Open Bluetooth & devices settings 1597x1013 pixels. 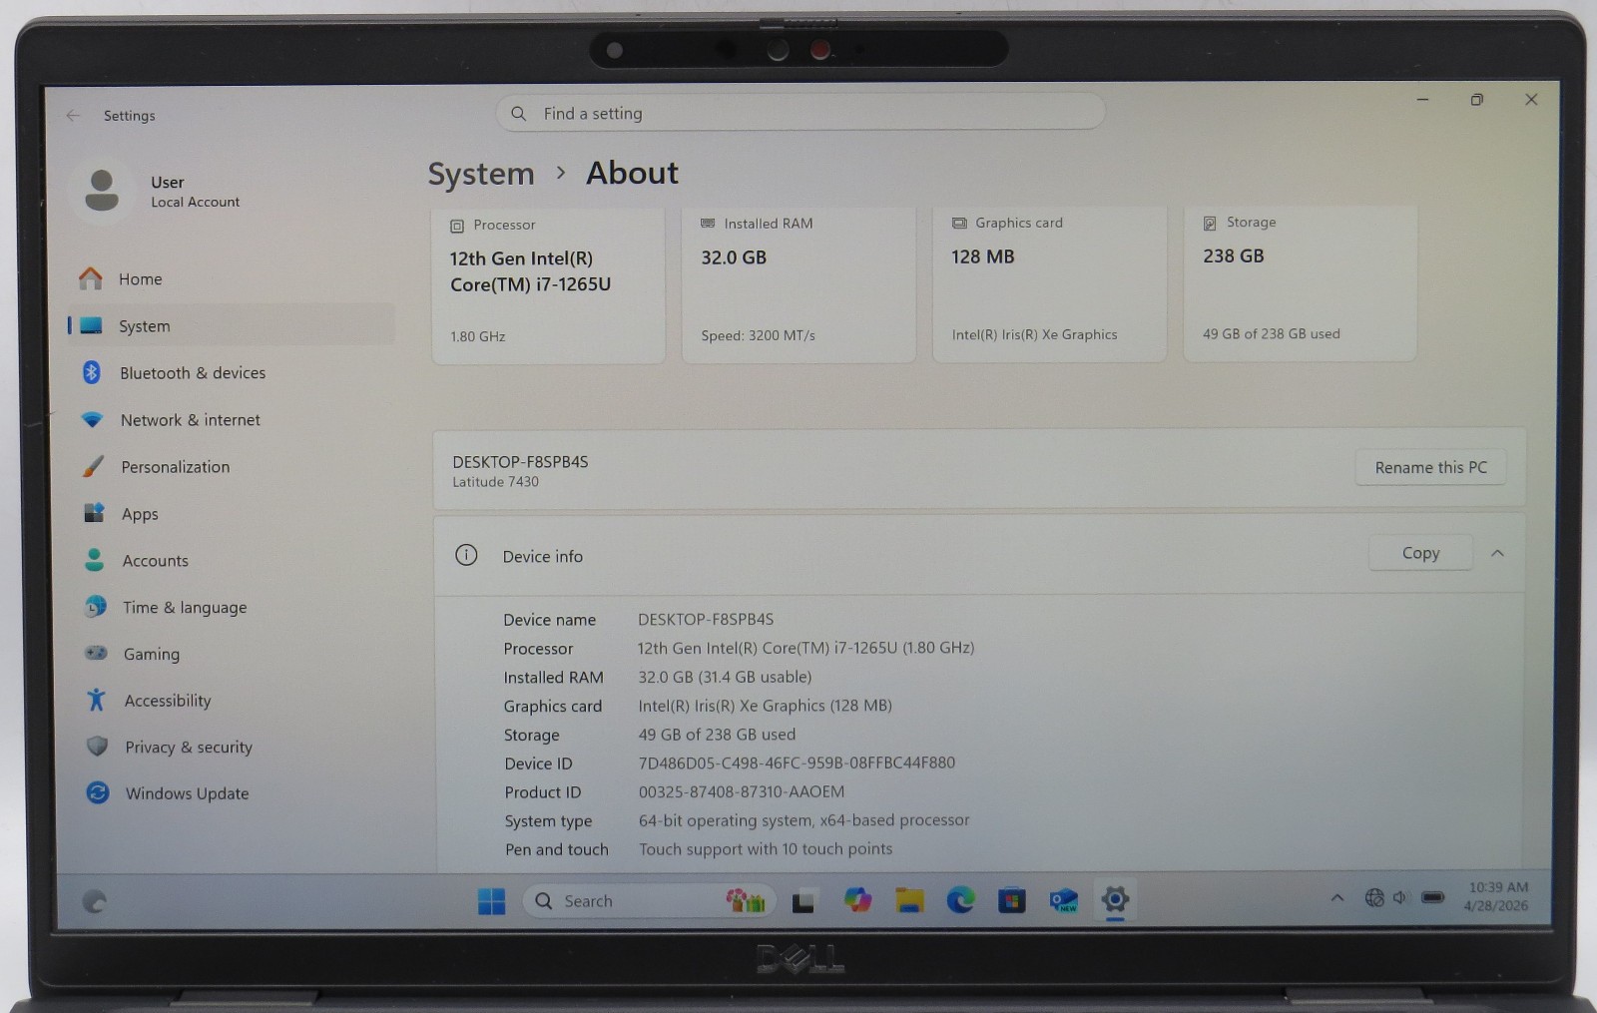click(x=232, y=372)
